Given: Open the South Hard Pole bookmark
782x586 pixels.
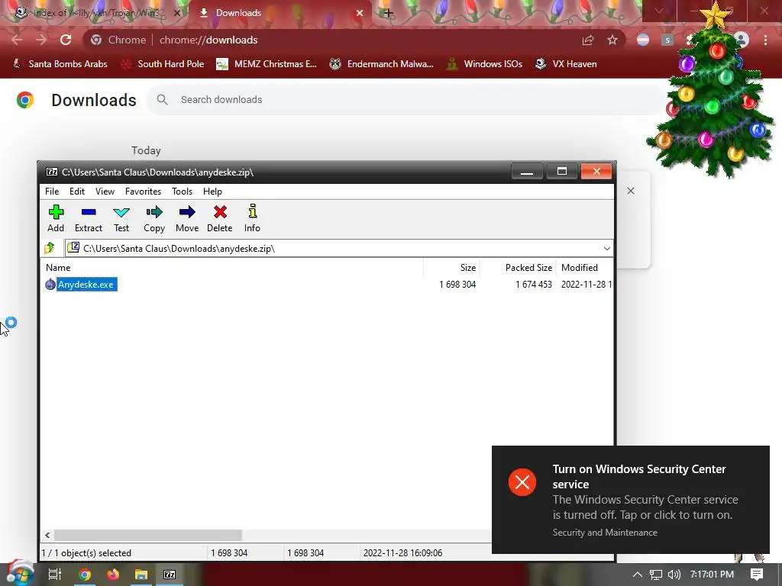Looking at the screenshot, I should pyautogui.click(x=162, y=64).
